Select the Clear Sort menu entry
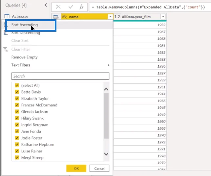This screenshot has width=211, height=176. coord(20,40)
